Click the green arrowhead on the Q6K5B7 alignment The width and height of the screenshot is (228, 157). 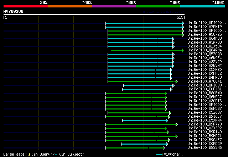[x=166, y=109]
